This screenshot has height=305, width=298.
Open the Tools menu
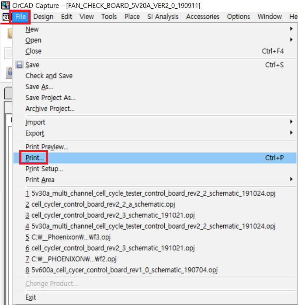[109, 17]
